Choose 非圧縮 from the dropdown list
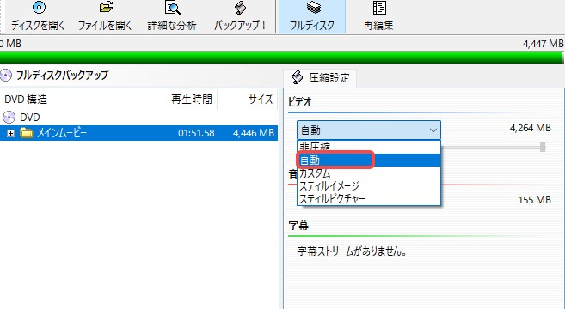Viewport: 565px width, 309px height. click(x=369, y=147)
